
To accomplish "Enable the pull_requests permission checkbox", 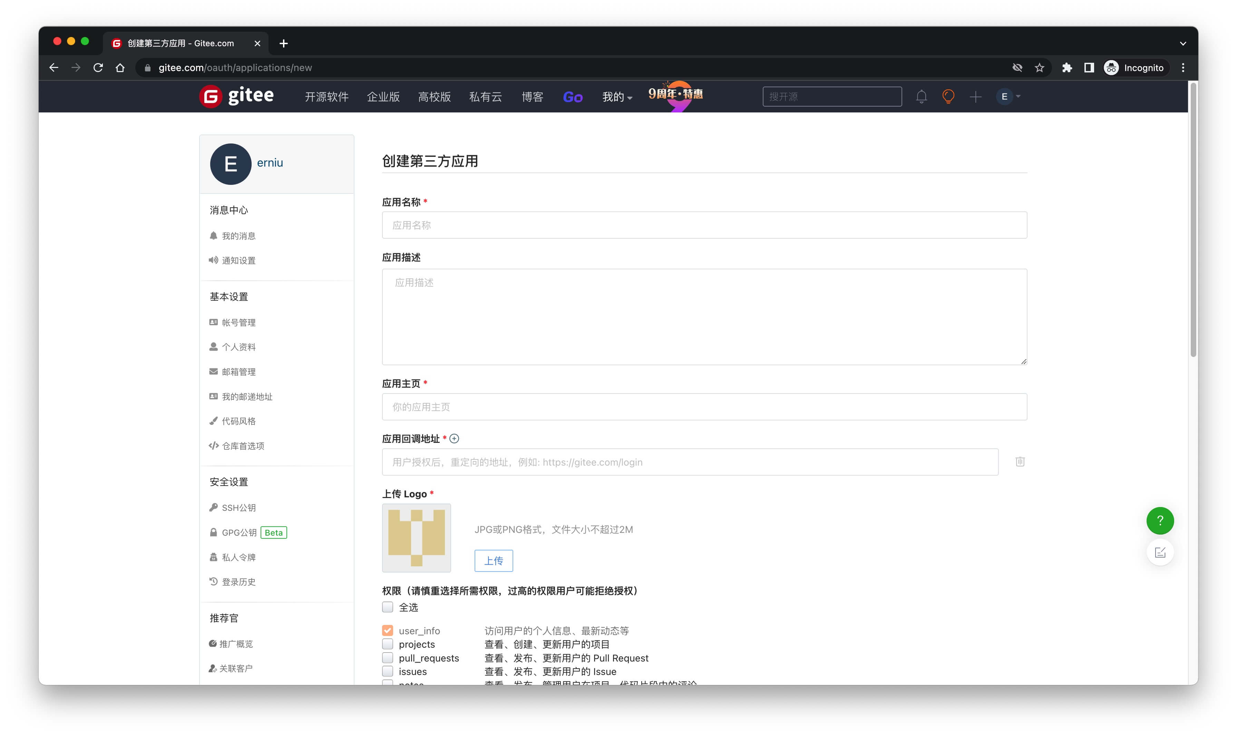I will (388, 658).
